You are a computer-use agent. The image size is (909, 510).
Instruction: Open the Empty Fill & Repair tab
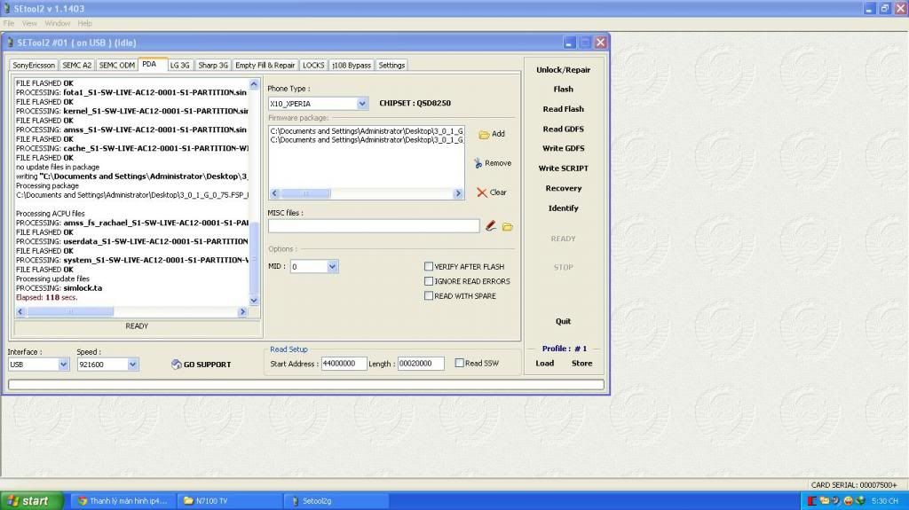click(265, 66)
